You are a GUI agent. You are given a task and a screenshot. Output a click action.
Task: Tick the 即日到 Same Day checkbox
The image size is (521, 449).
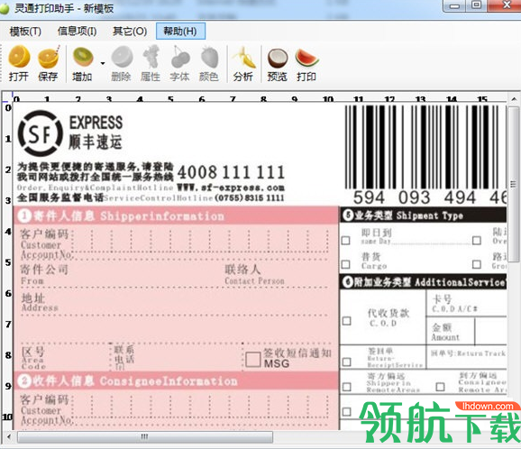coord(346,240)
